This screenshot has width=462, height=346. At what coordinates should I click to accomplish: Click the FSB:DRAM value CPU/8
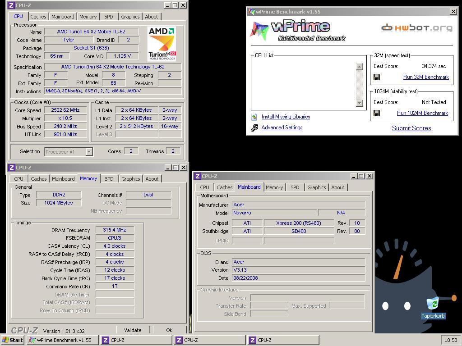point(115,238)
